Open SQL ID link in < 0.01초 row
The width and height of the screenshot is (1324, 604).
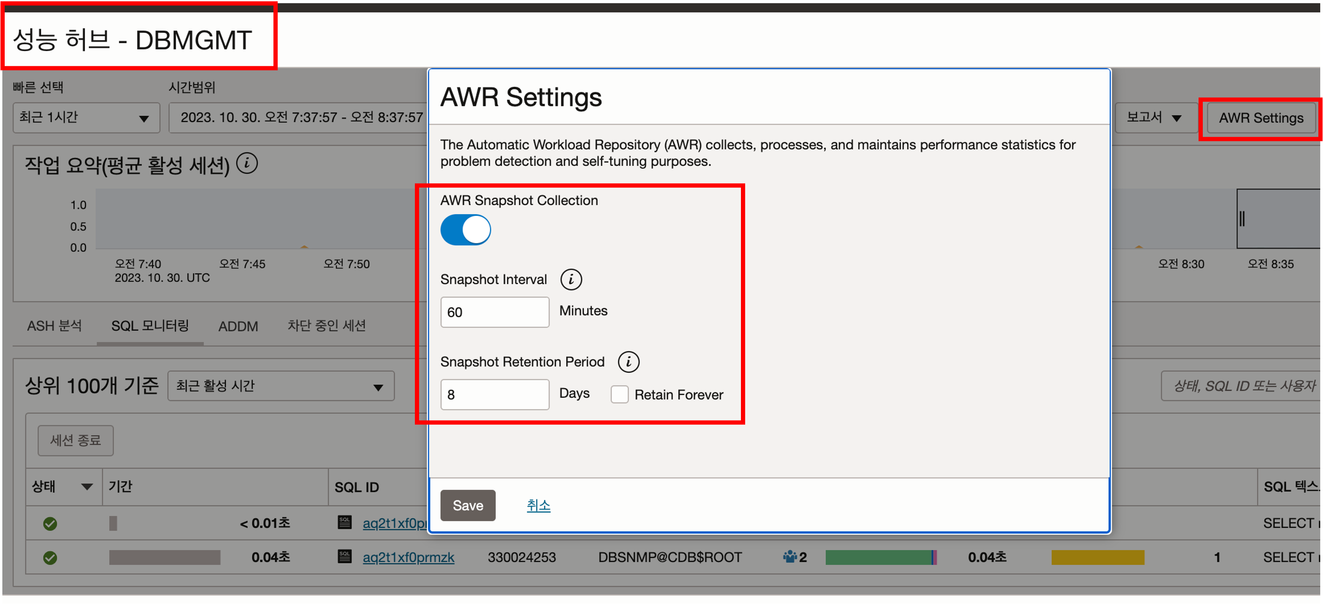[x=395, y=523]
